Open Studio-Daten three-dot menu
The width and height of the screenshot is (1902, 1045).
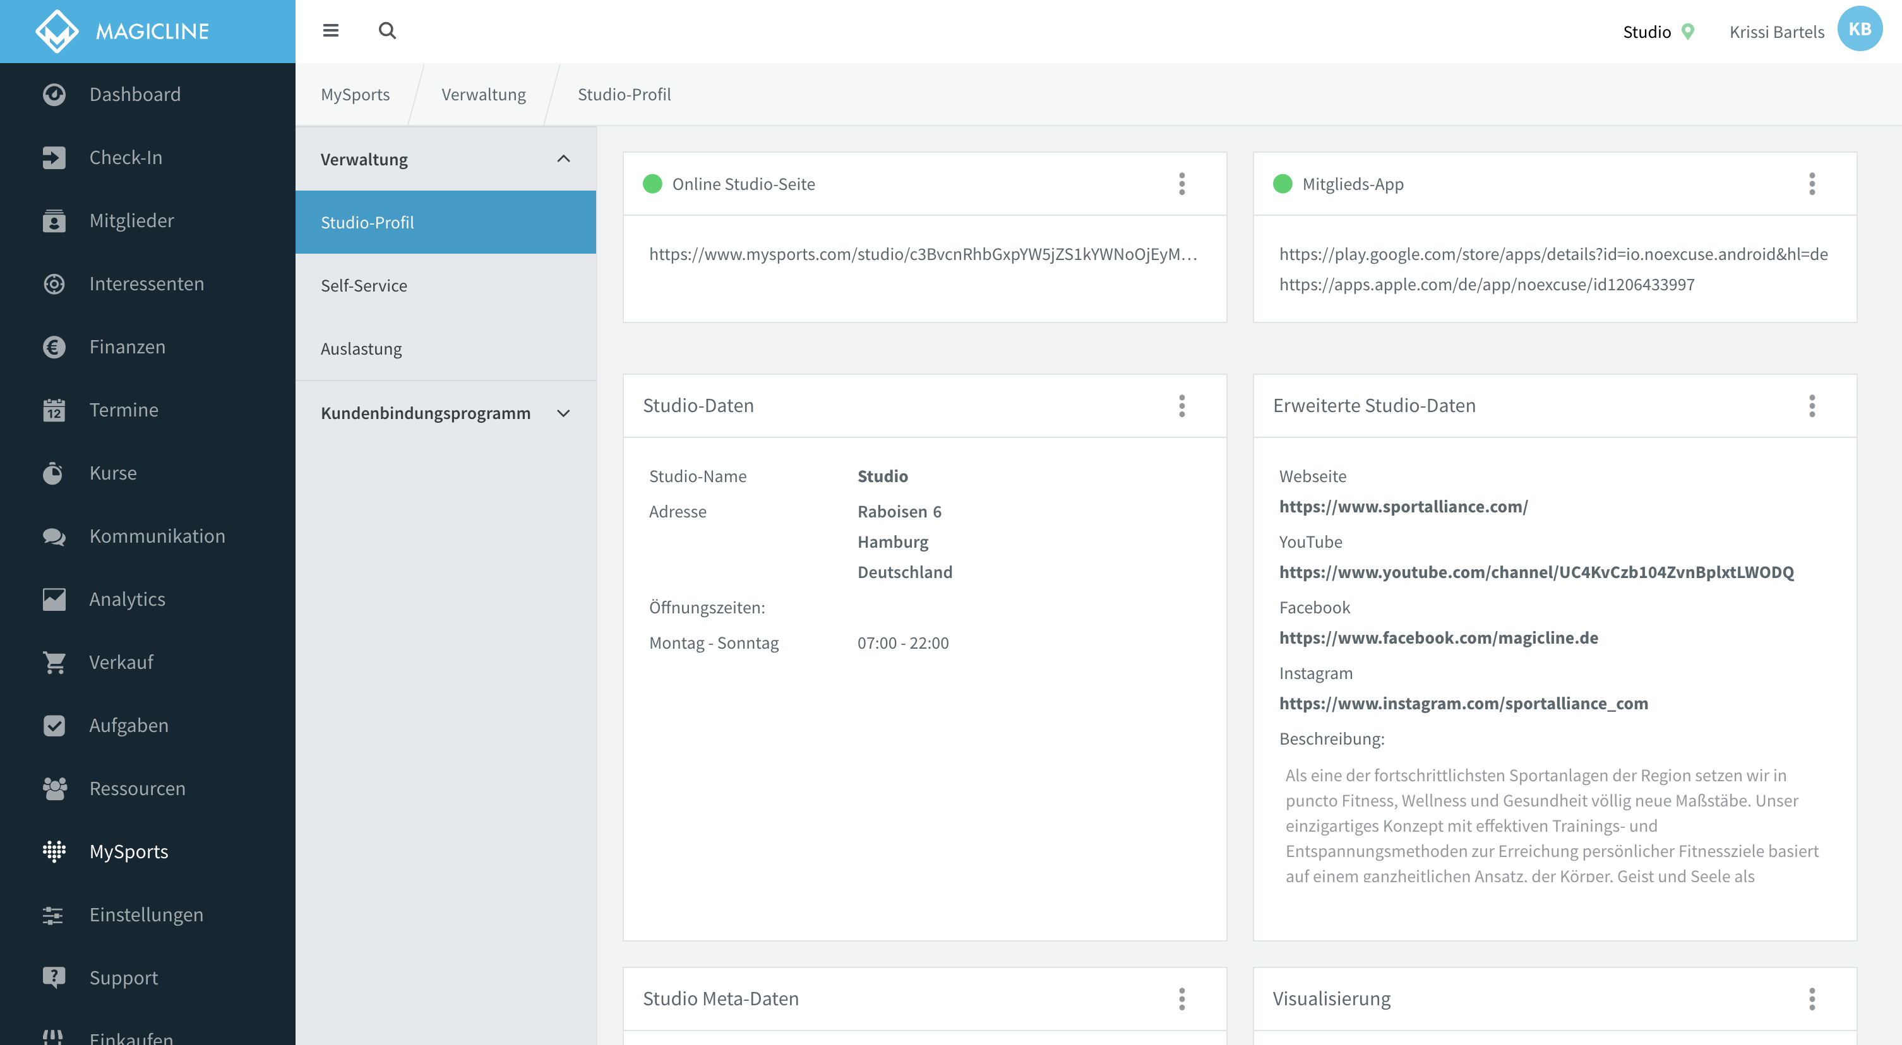[1182, 406]
